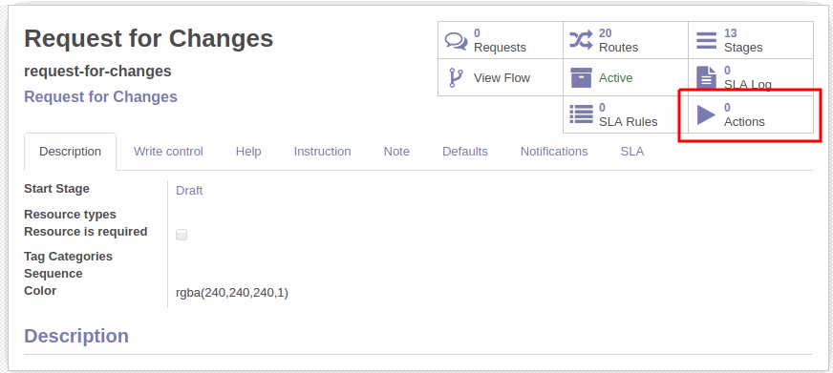This screenshot has height=373, width=833.
Task: Open the Defaults tab
Action: [465, 152]
